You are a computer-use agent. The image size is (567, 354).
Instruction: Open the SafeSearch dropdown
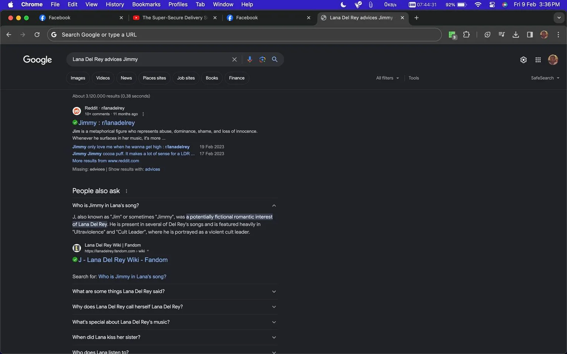tap(545, 78)
